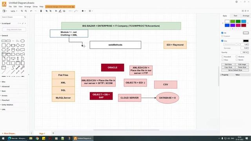This screenshot has height=141, width=251.
Task: Click the To Front toolbar icon
Action: click(x=46, y=11)
